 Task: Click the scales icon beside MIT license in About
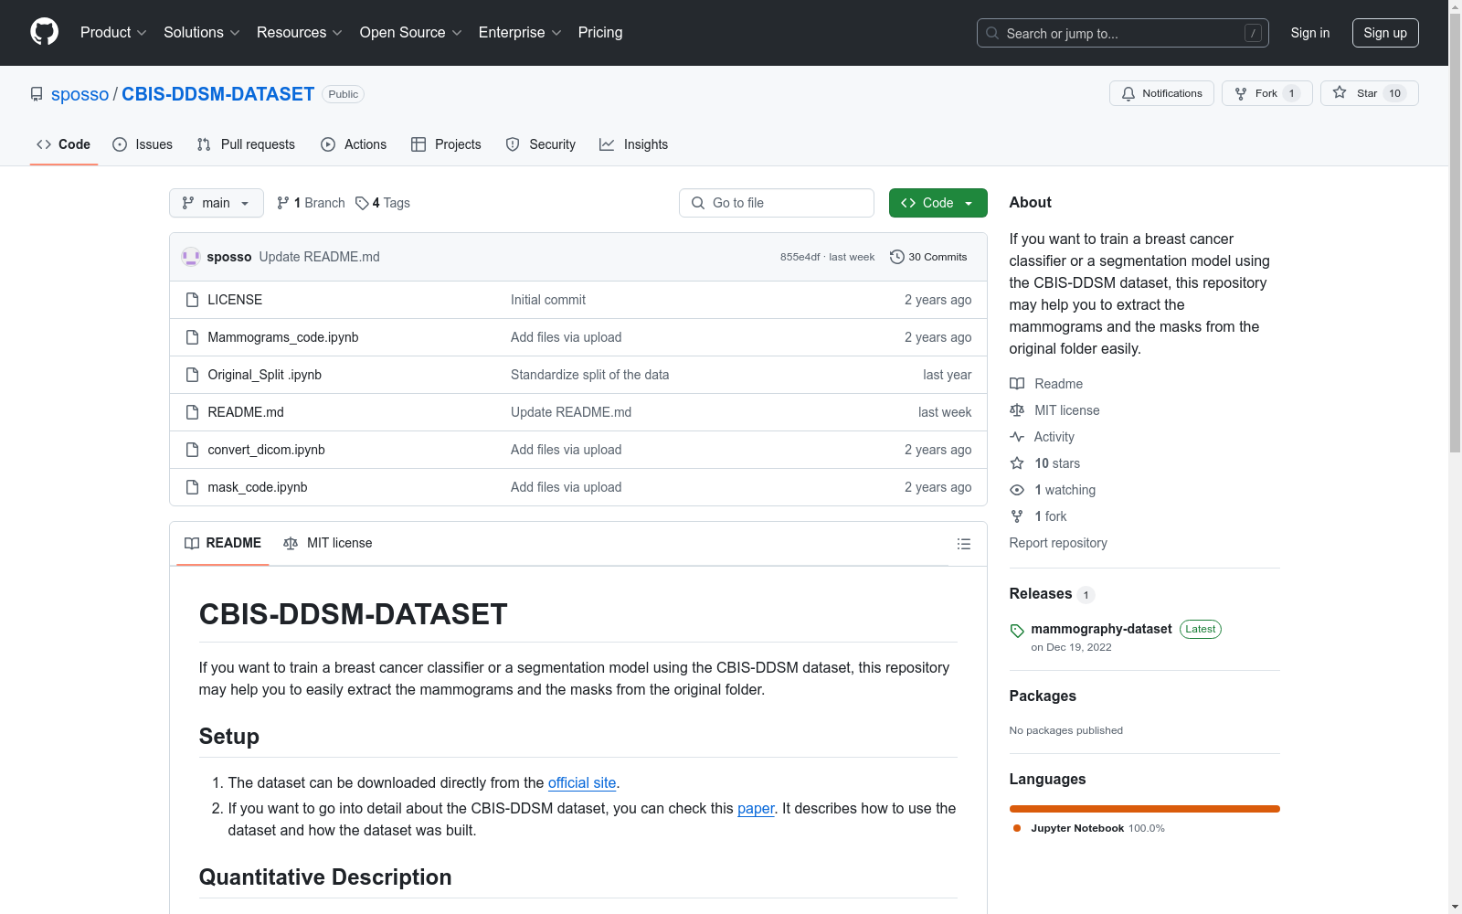coord(1017,410)
